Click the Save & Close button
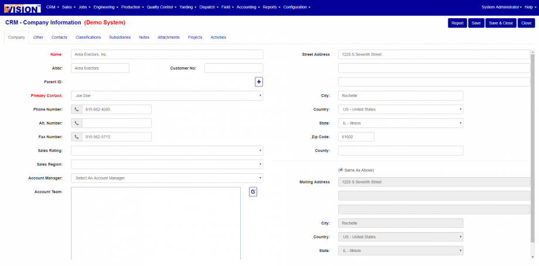Image resolution: width=539 pixels, height=266 pixels. pos(501,23)
